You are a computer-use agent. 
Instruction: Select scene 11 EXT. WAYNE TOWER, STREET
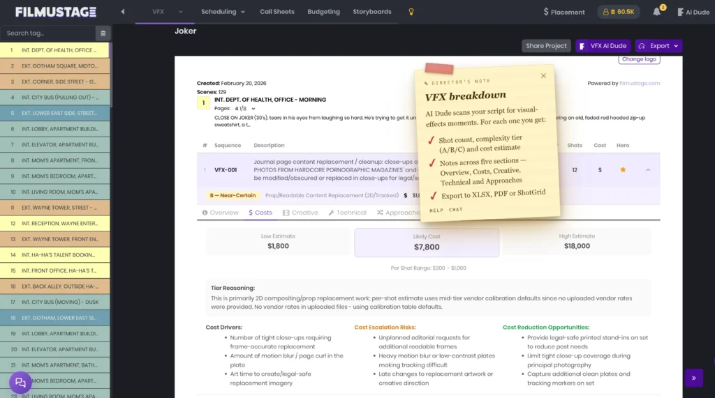54,208
